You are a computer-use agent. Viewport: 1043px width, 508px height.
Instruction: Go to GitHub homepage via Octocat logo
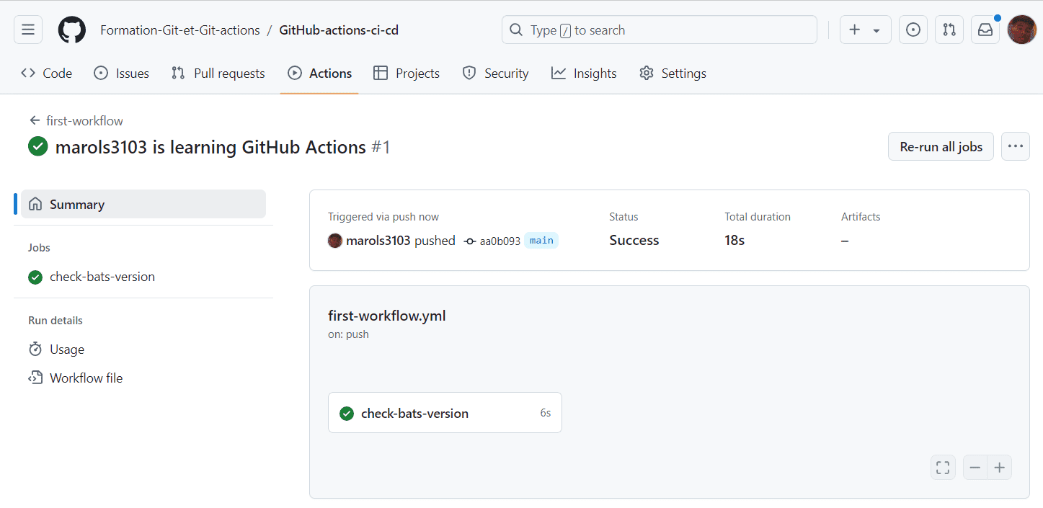point(71,30)
